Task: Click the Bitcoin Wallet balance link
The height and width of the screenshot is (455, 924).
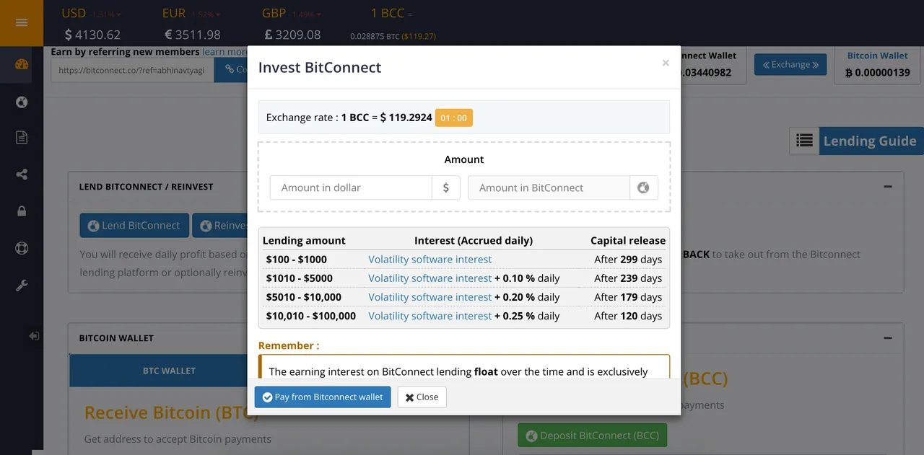Action: (x=877, y=56)
